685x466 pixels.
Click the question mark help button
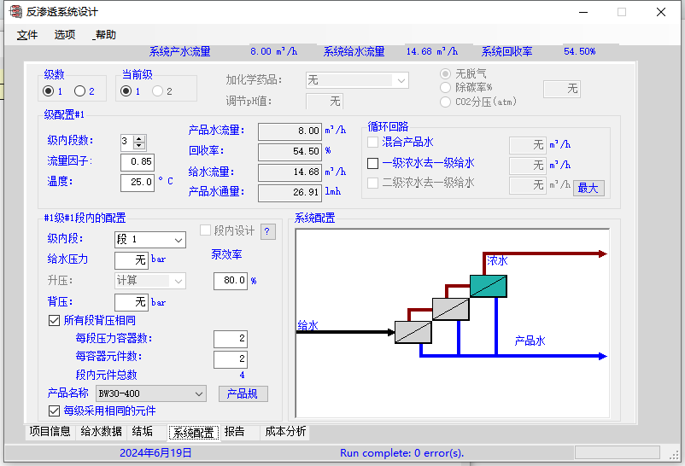267,231
